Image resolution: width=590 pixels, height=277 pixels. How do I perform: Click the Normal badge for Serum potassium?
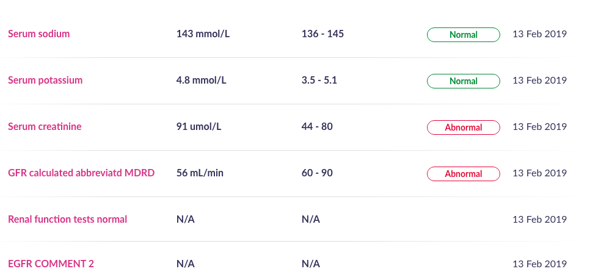(x=463, y=81)
